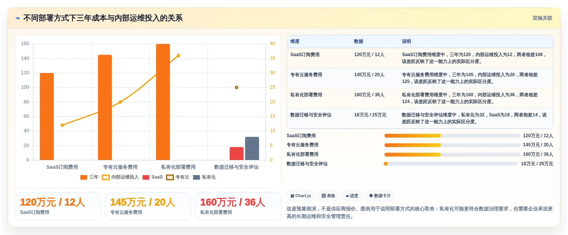568x235 pixels.
Task: Click the SaaS订阅费用 orange bar in chart
Action: [47, 116]
